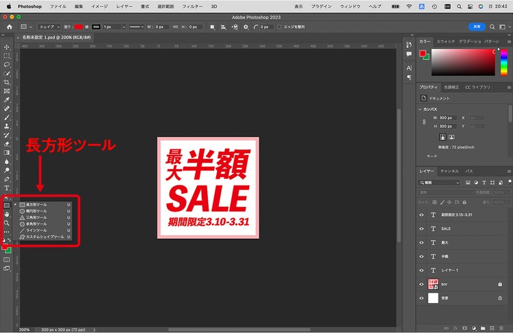Screen dimensions: 513x333
Task: Open path alignment icon in options bar
Action: pos(224,27)
